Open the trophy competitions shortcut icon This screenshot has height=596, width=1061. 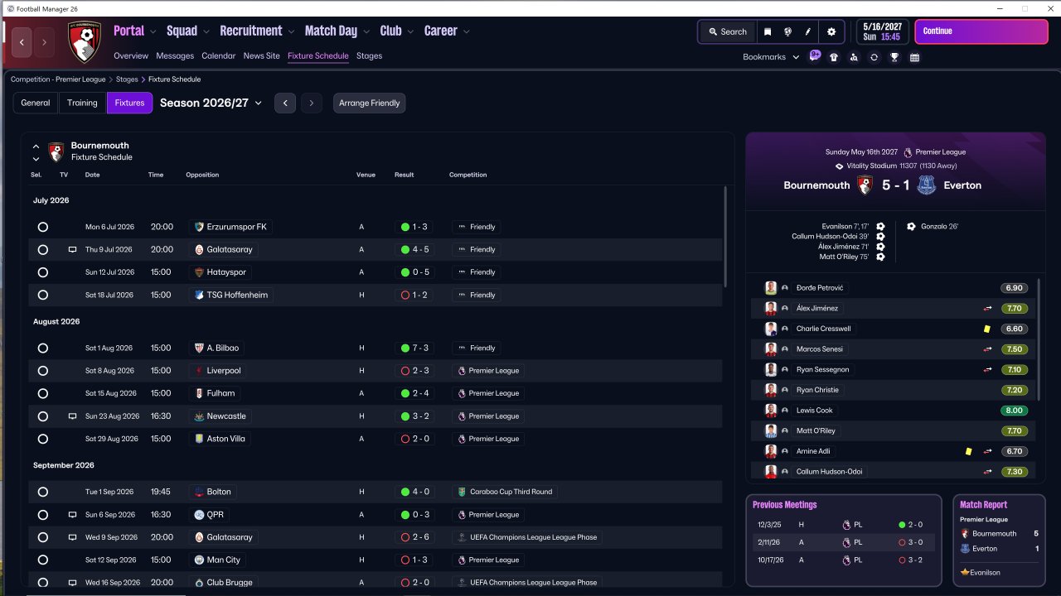click(x=894, y=57)
